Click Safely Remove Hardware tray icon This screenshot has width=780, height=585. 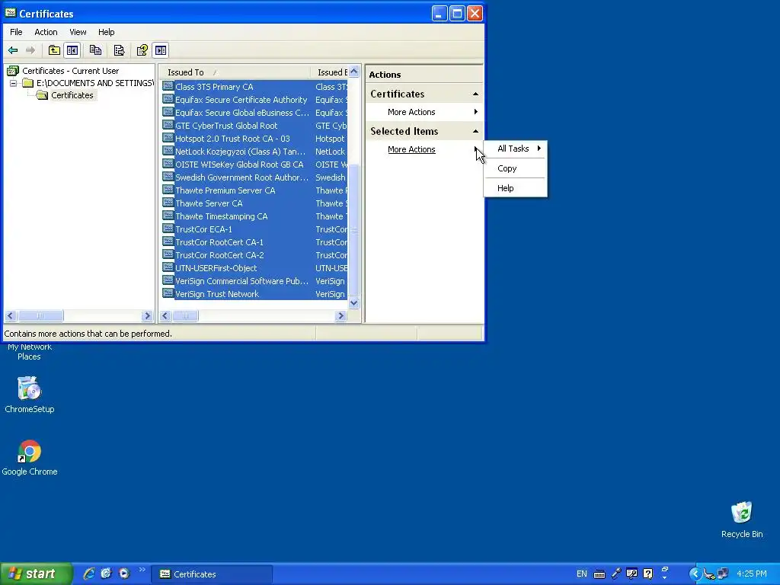(x=709, y=574)
